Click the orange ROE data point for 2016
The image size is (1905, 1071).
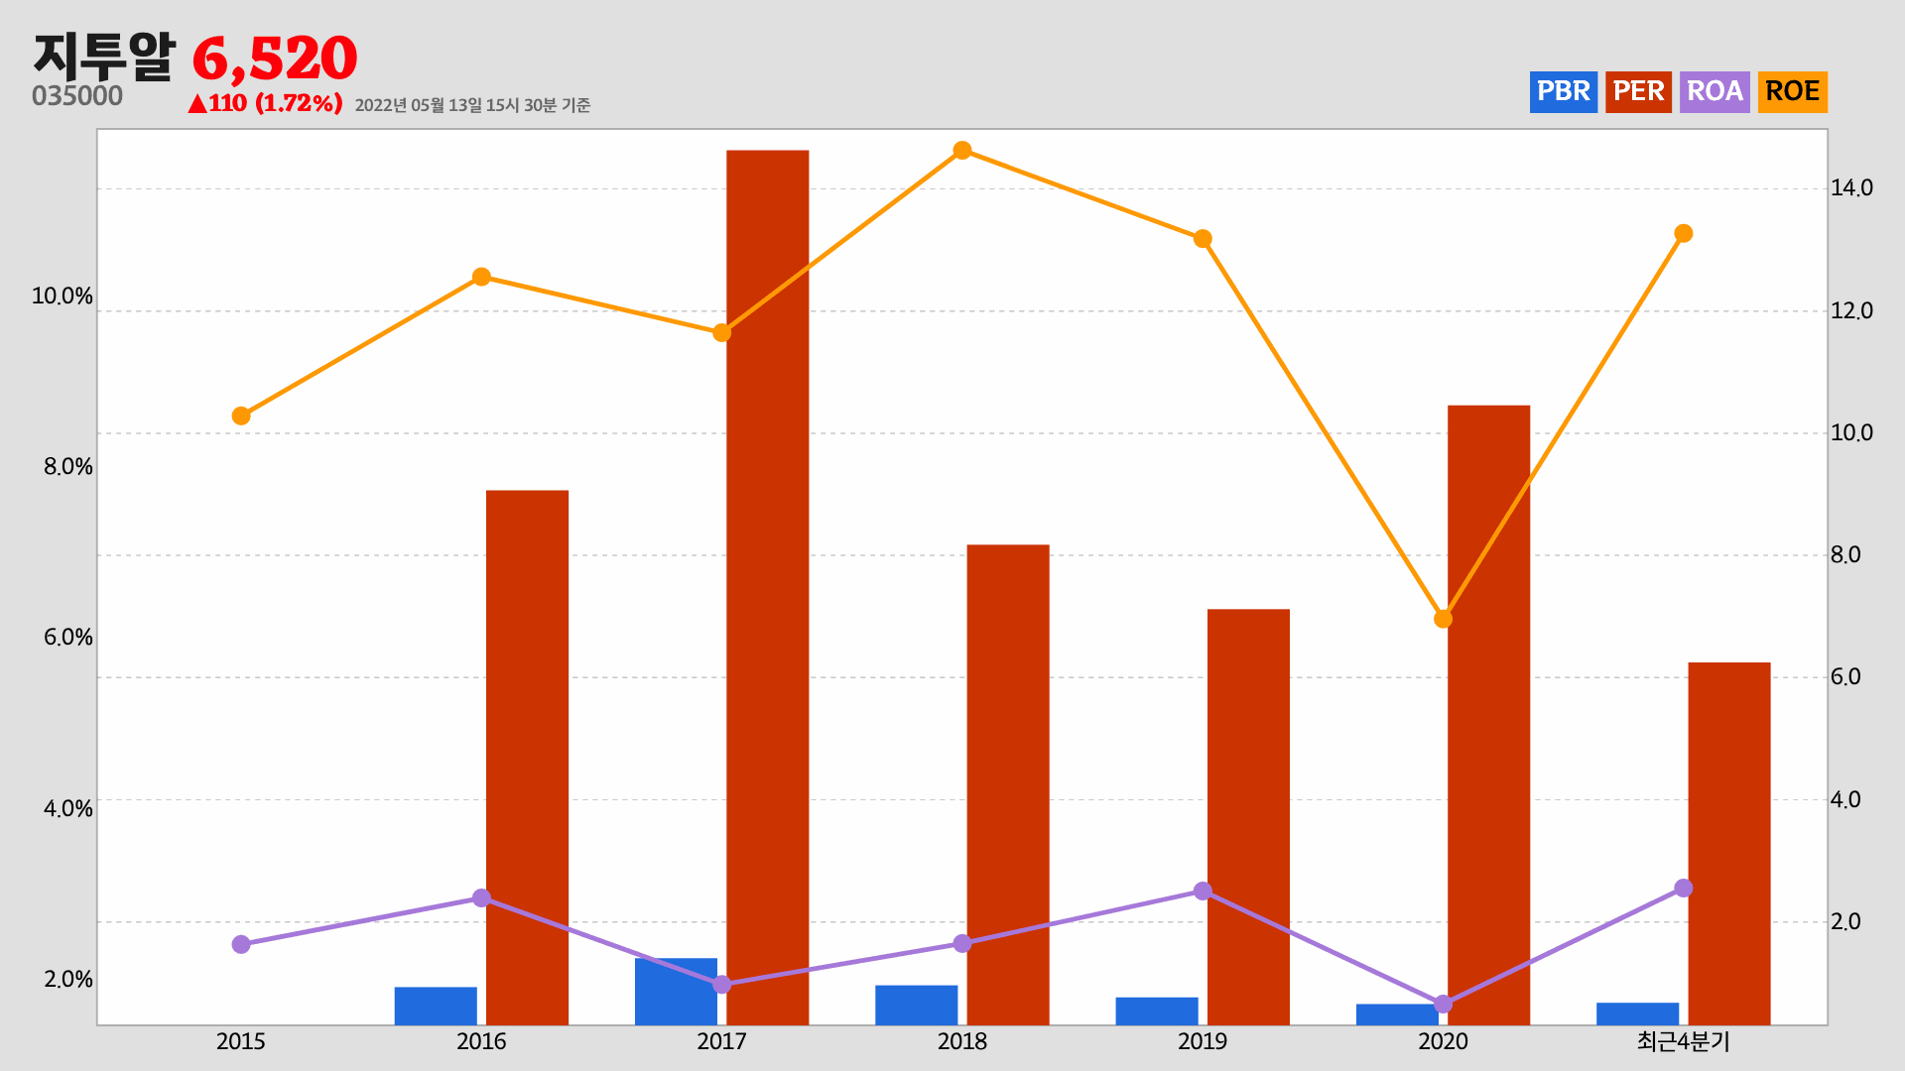click(481, 277)
